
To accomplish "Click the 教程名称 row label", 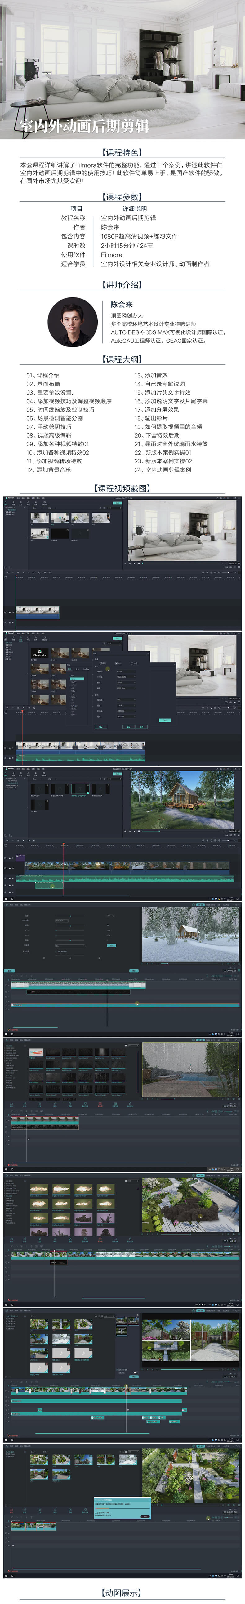I will click(73, 218).
